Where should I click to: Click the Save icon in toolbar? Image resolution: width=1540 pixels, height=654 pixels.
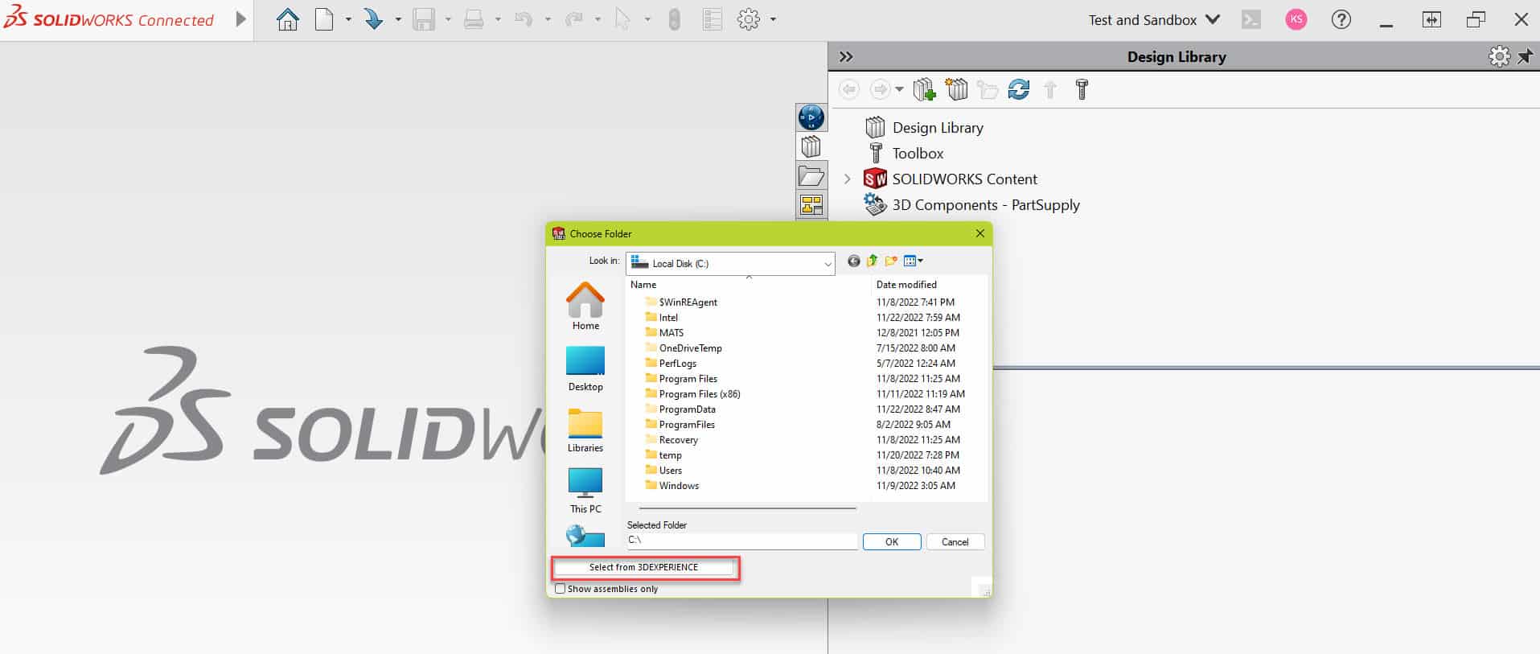424,19
